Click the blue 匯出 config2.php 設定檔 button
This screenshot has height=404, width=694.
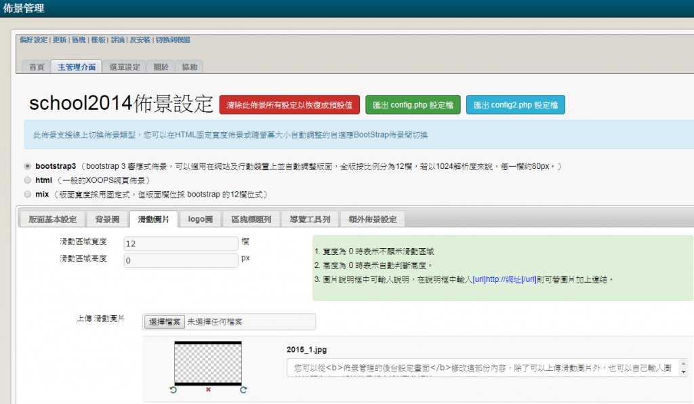515,105
